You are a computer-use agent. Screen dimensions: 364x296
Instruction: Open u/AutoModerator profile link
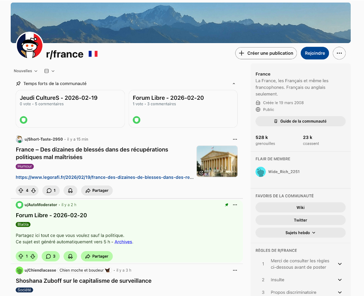tap(41, 205)
